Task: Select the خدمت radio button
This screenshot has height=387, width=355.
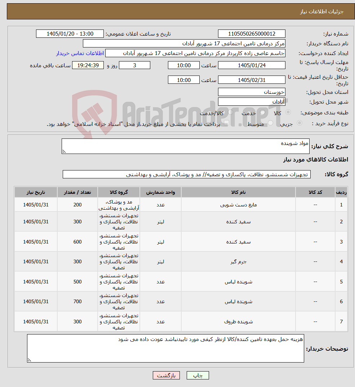Action: [262, 112]
